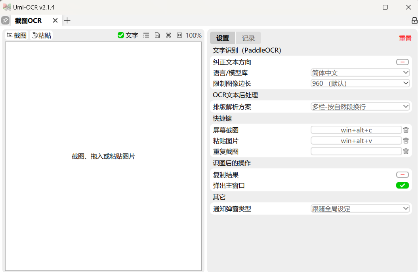This screenshot has width=418, height=272.
Task: Click the 粘贴图片 hotkey field win+alt+v
Action: click(x=356, y=141)
